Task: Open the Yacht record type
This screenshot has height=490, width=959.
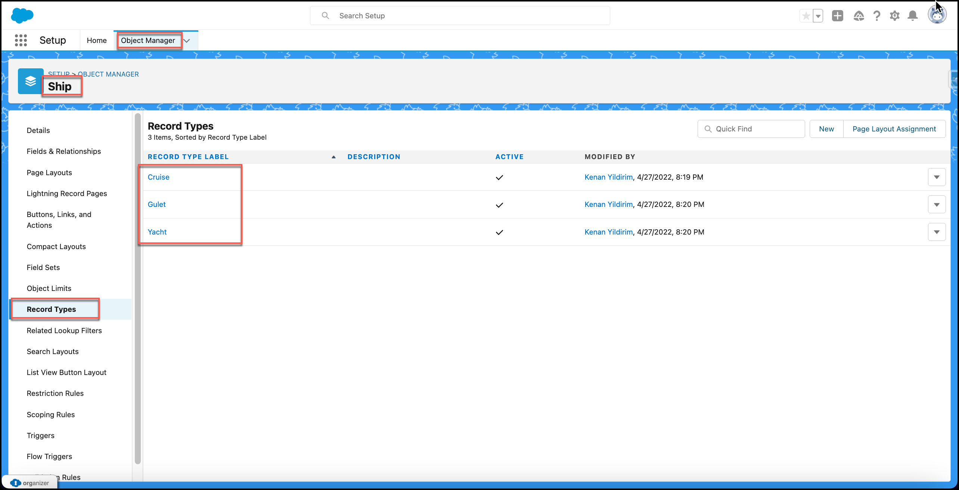Action: click(157, 232)
